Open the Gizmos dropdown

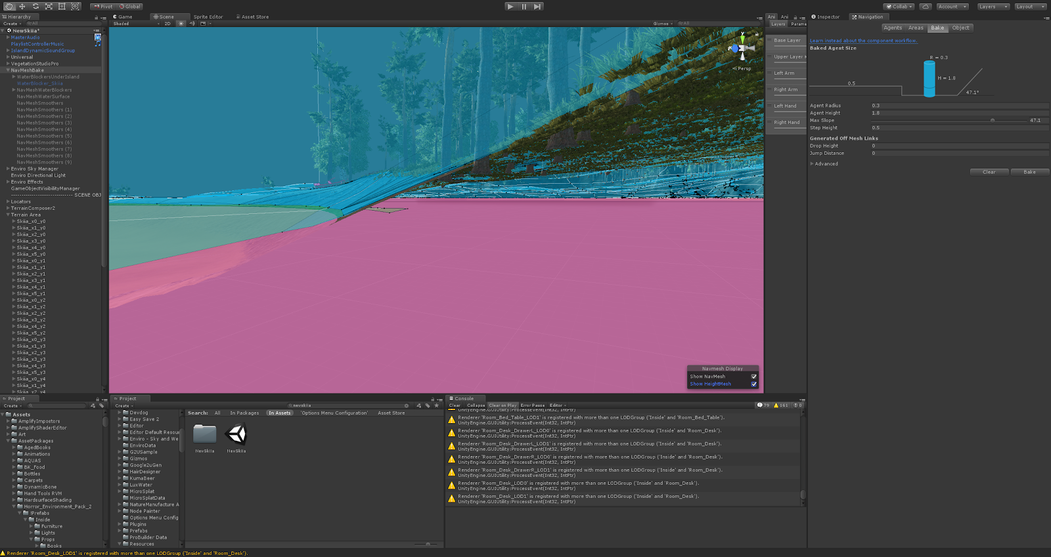tap(663, 24)
